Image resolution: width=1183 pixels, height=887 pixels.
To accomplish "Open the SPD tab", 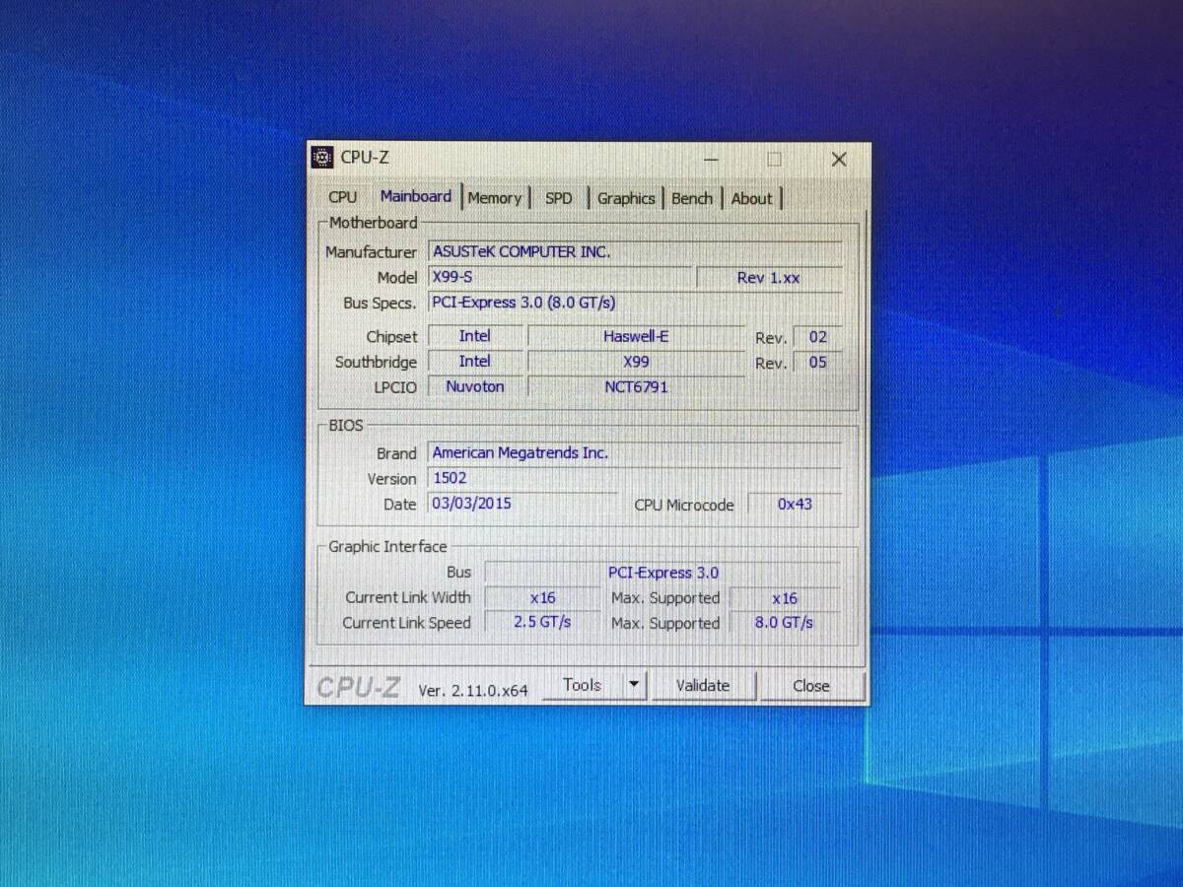I will coord(559,198).
